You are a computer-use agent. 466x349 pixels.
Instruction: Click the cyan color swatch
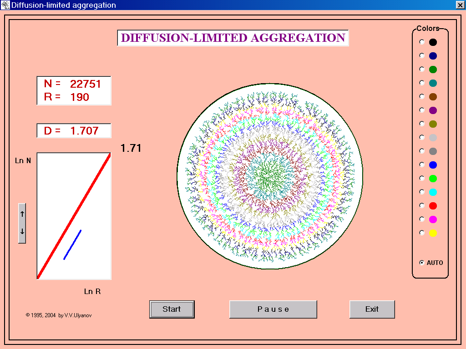[x=433, y=192]
